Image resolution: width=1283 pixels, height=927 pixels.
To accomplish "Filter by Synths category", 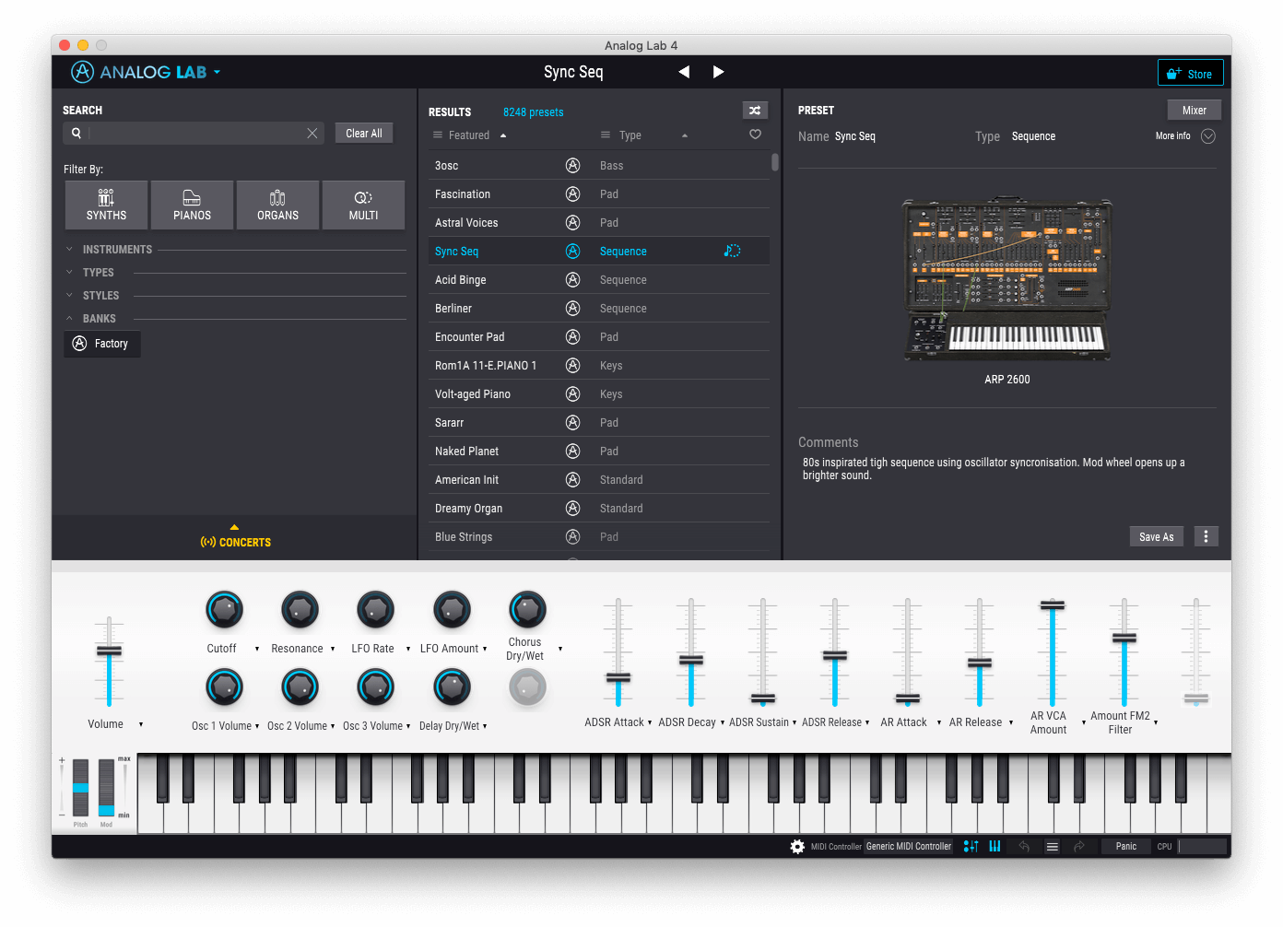I will pos(106,205).
